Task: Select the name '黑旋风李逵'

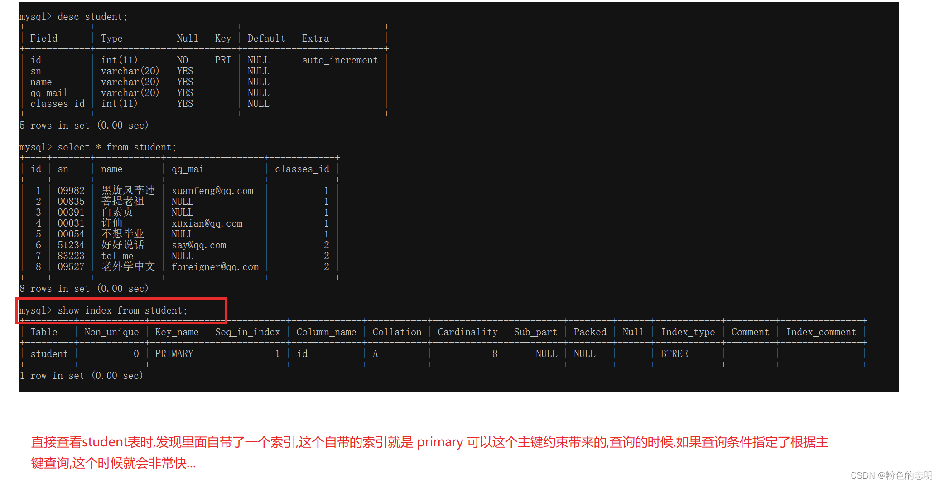Action: coord(128,190)
